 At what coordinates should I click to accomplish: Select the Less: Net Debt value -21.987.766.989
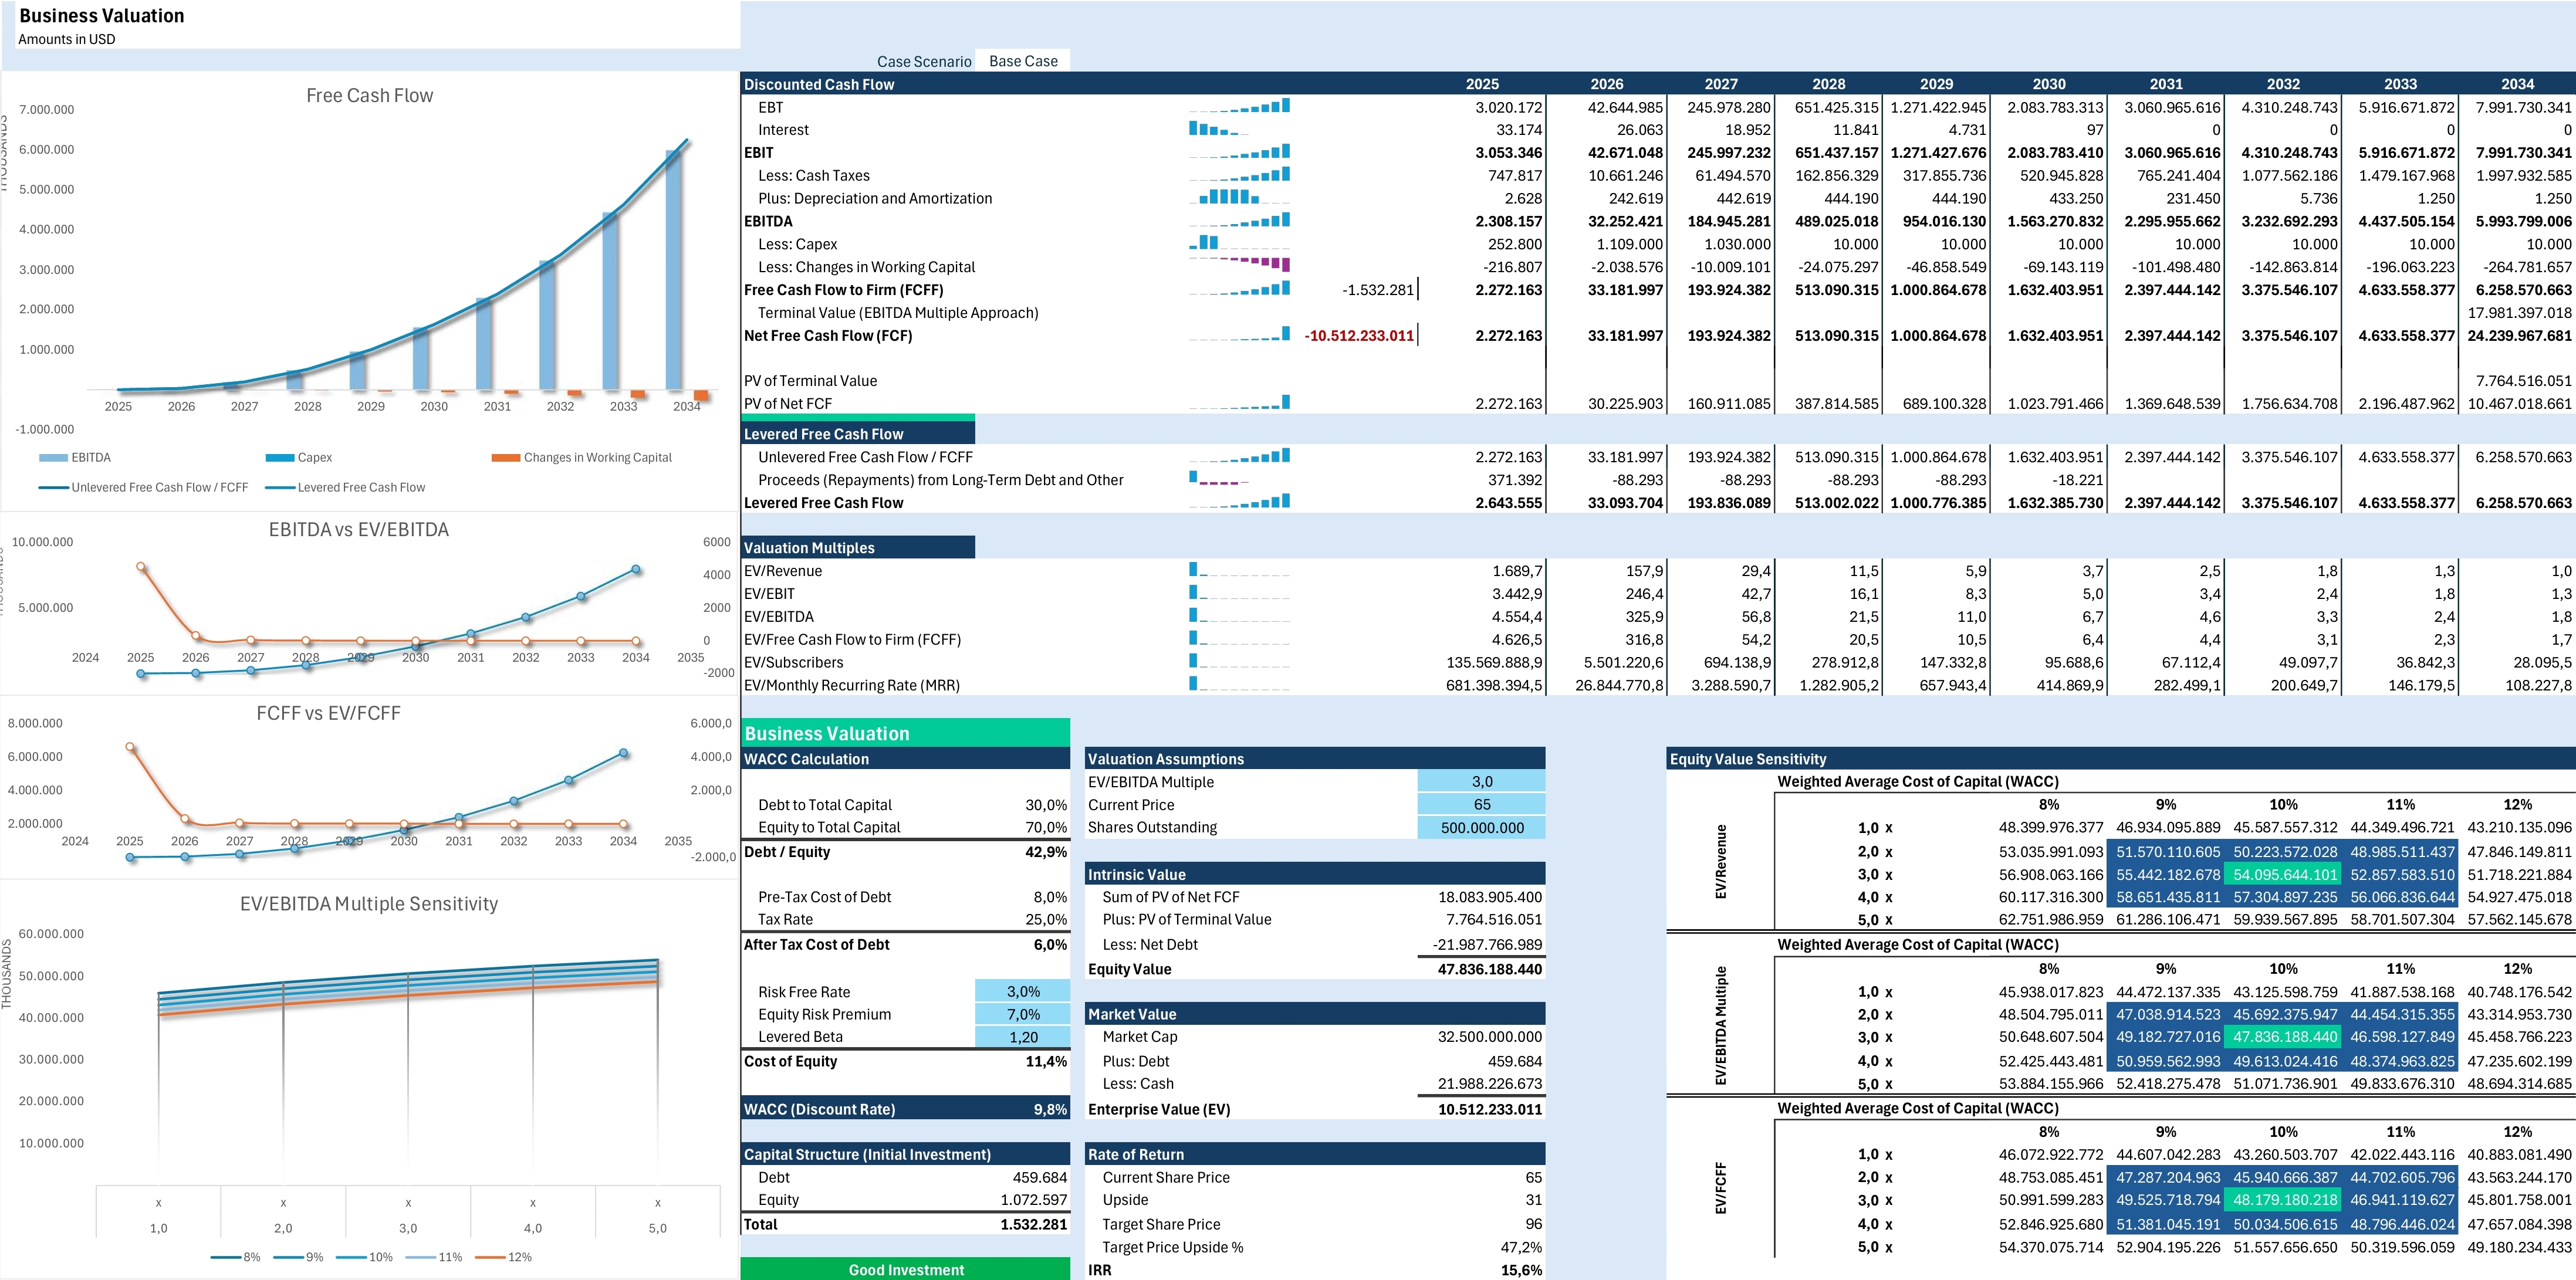tap(1487, 944)
